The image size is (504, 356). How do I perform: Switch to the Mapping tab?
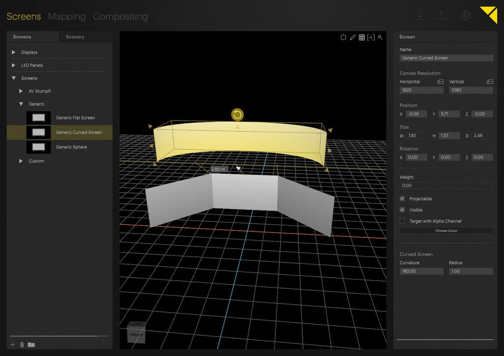coord(66,17)
